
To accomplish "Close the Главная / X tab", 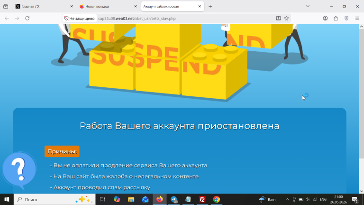I will click(x=72, y=7).
